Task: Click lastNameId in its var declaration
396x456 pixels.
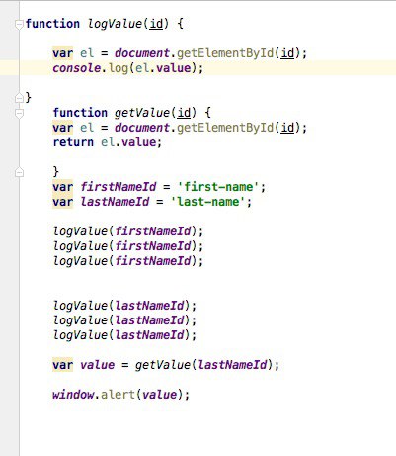Action: coord(115,202)
